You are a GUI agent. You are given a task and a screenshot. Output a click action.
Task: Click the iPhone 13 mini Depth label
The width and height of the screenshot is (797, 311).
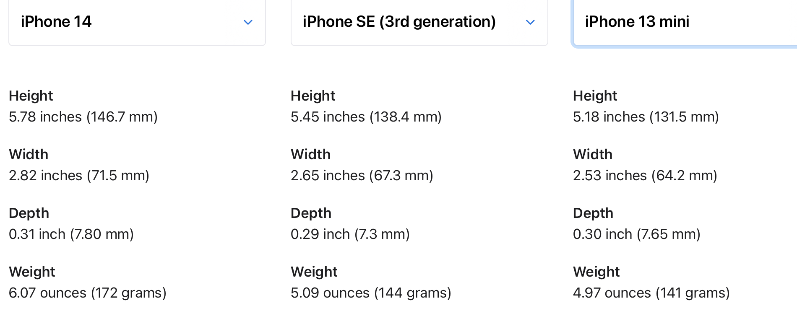pos(593,213)
